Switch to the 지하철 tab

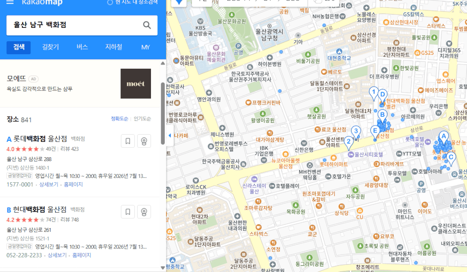(114, 47)
